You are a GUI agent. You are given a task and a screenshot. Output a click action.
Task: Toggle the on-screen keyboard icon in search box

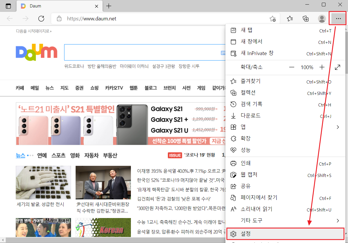(223, 53)
